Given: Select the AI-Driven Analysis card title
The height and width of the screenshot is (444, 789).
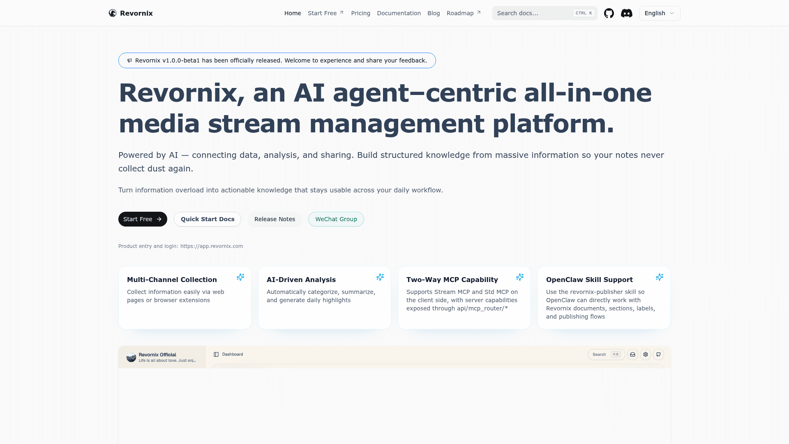Looking at the screenshot, I should pos(301,280).
